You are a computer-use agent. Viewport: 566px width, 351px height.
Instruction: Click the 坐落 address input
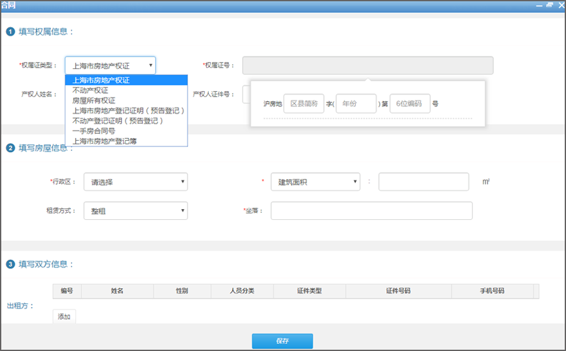click(372, 211)
